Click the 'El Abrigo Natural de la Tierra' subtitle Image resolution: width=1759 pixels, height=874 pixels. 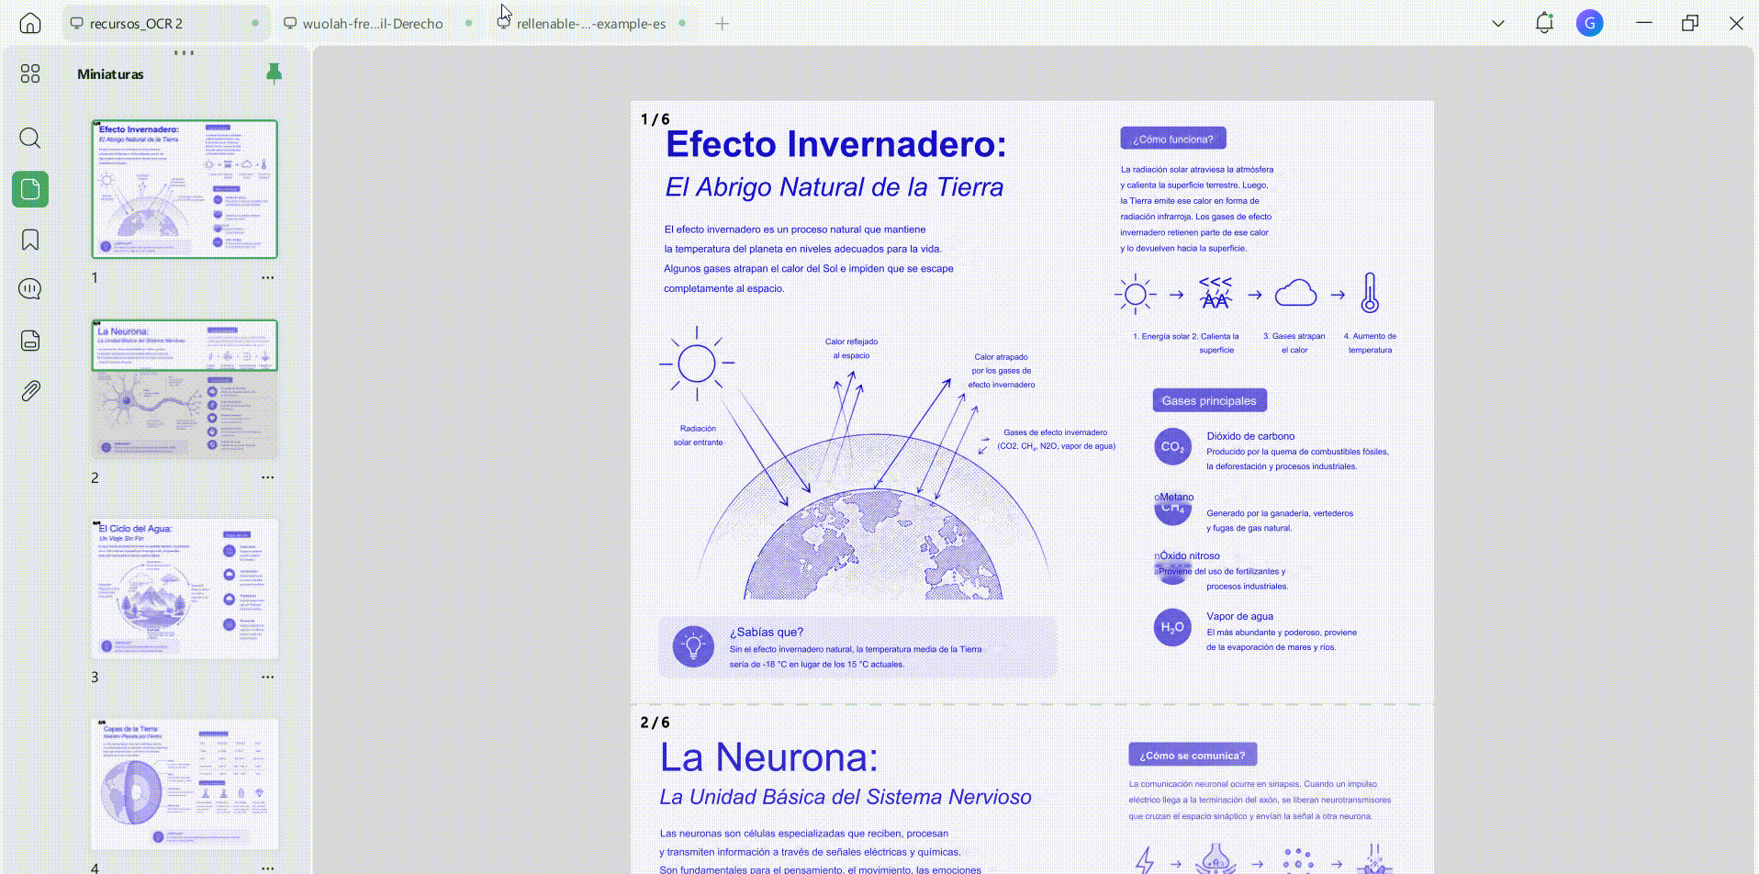[x=834, y=187]
